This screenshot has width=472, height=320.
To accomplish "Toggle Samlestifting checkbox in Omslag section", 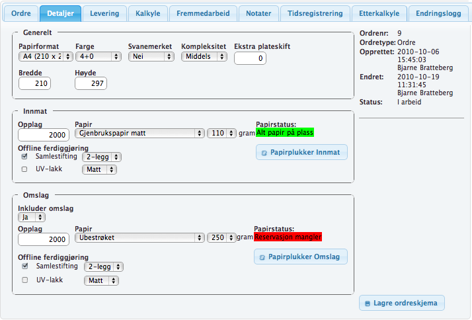I will (24, 266).
